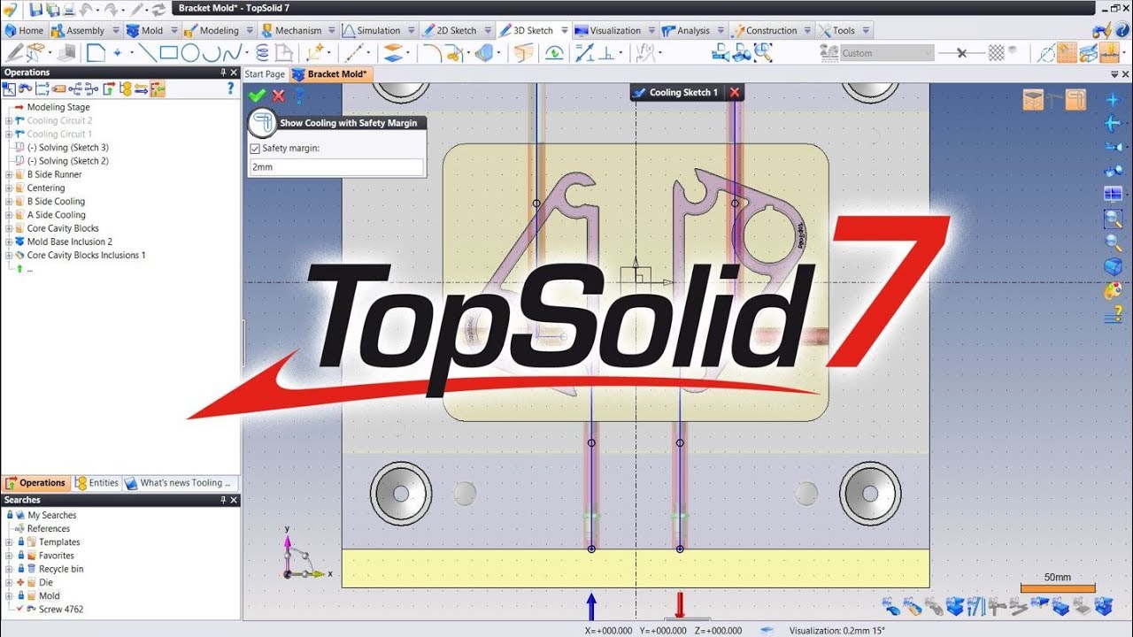The image size is (1133, 637).
Task: Select the Spline curve tool
Action: tap(233, 52)
